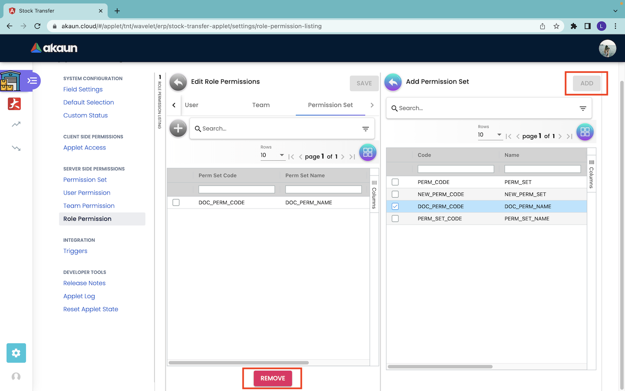
Task: Switch to the Team tab
Action: click(x=261, y=105)
